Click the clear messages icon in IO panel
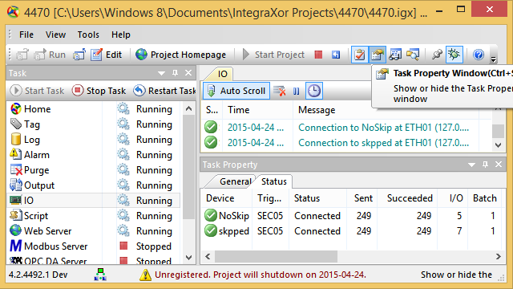This screenshot has height=289, width=513. click(280, 91)
